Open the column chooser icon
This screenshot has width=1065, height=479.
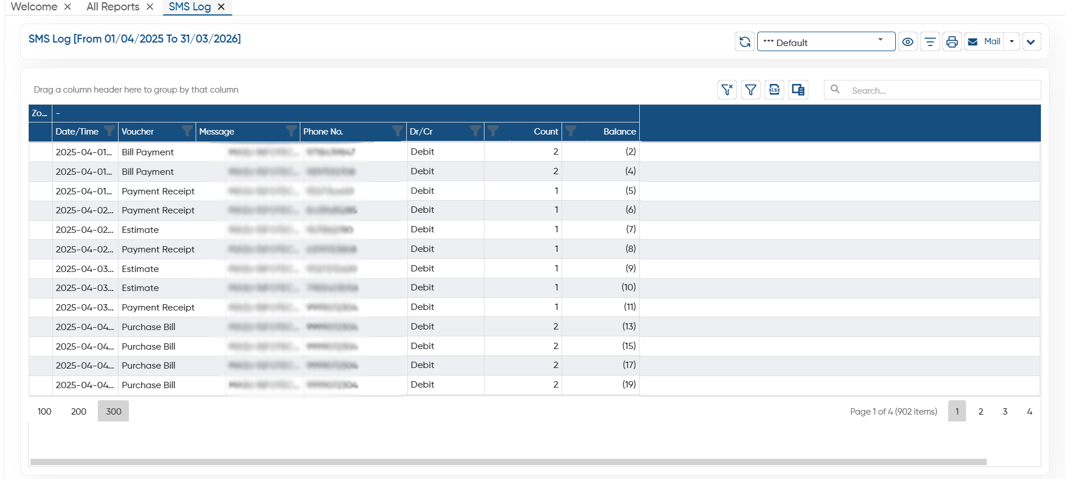click(x=798, y=90)
